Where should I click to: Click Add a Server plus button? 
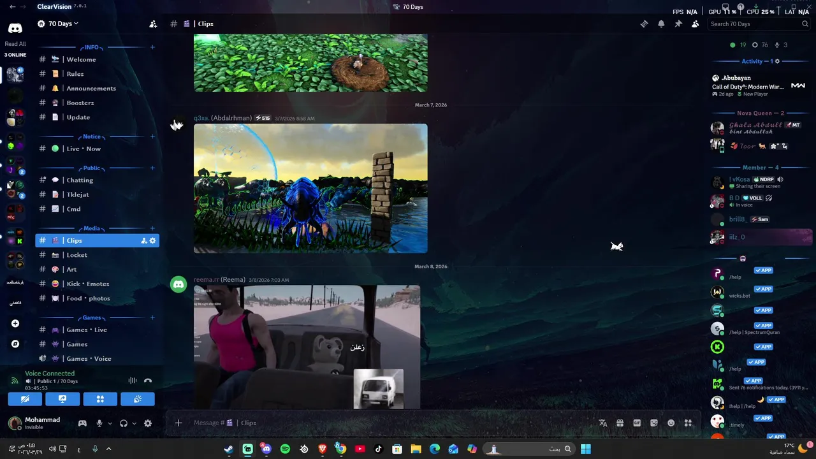click(15, 323)
